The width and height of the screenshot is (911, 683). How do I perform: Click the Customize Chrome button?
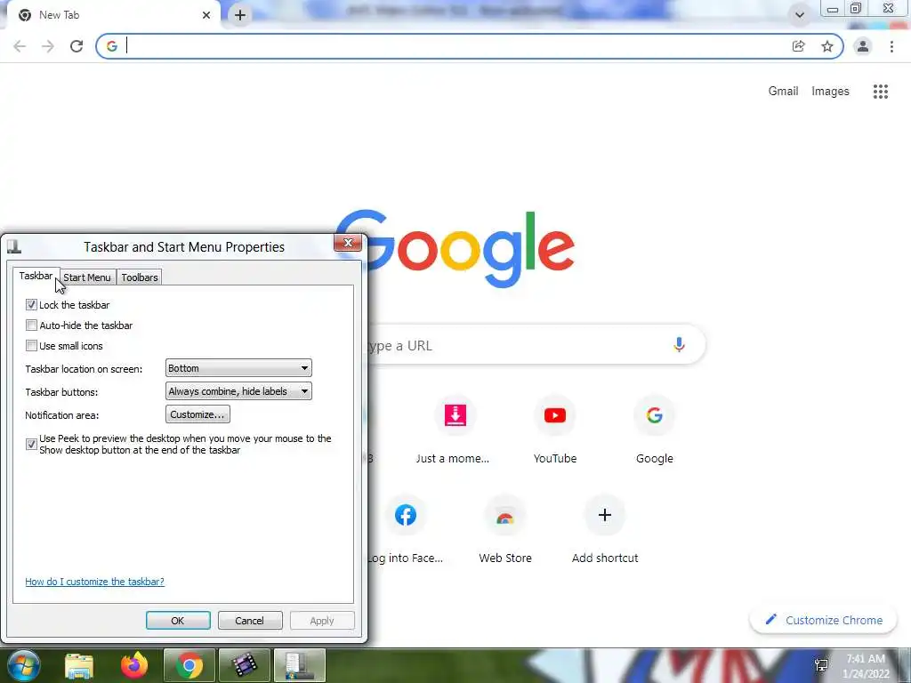[825, 620]
